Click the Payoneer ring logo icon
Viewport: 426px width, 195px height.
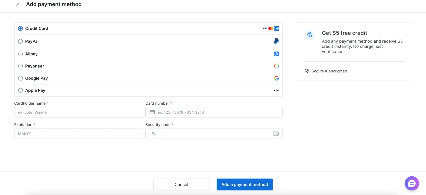coord(276,66)
